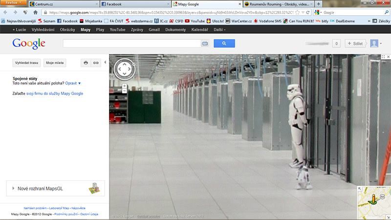This screenshot has width=391, height=220.
Task: Open the notifications counter box
Action: [336, 44]
